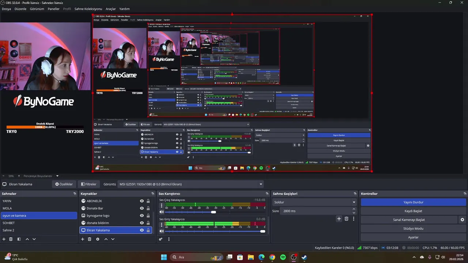
Task: Open scene filters icon in Sahneler toolbar
Action: (x=19, y=239)
